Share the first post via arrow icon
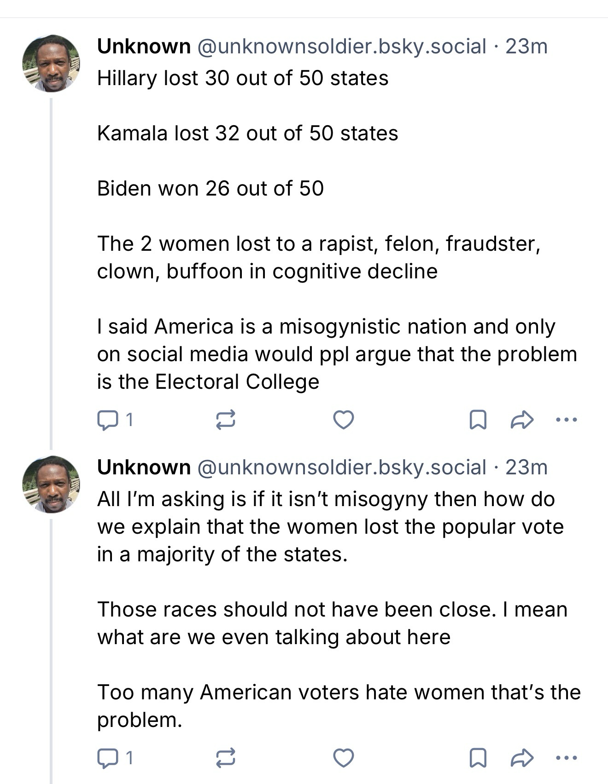 (x=522, y=420)
